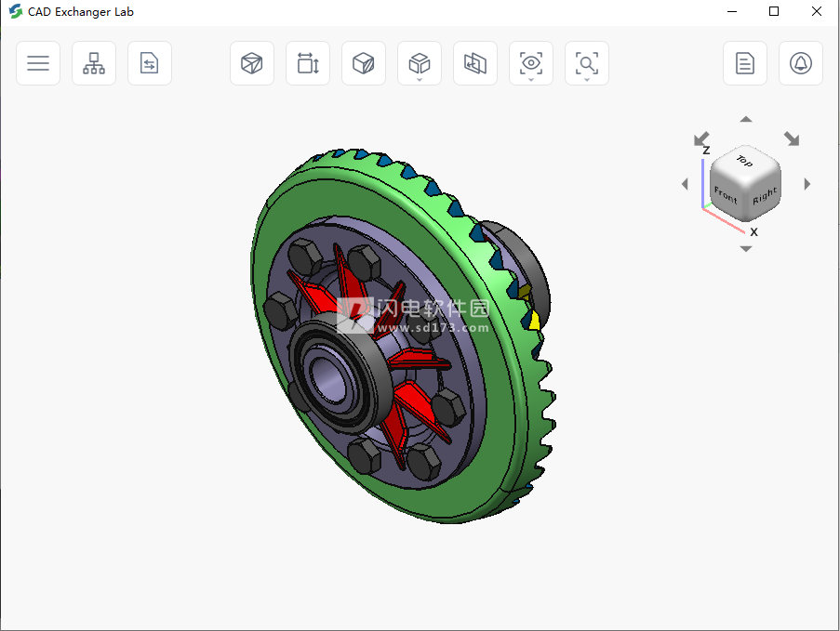Click the file import/export convert icon
The height and width of the screenshot is (631, 840).
click(150, 63)
